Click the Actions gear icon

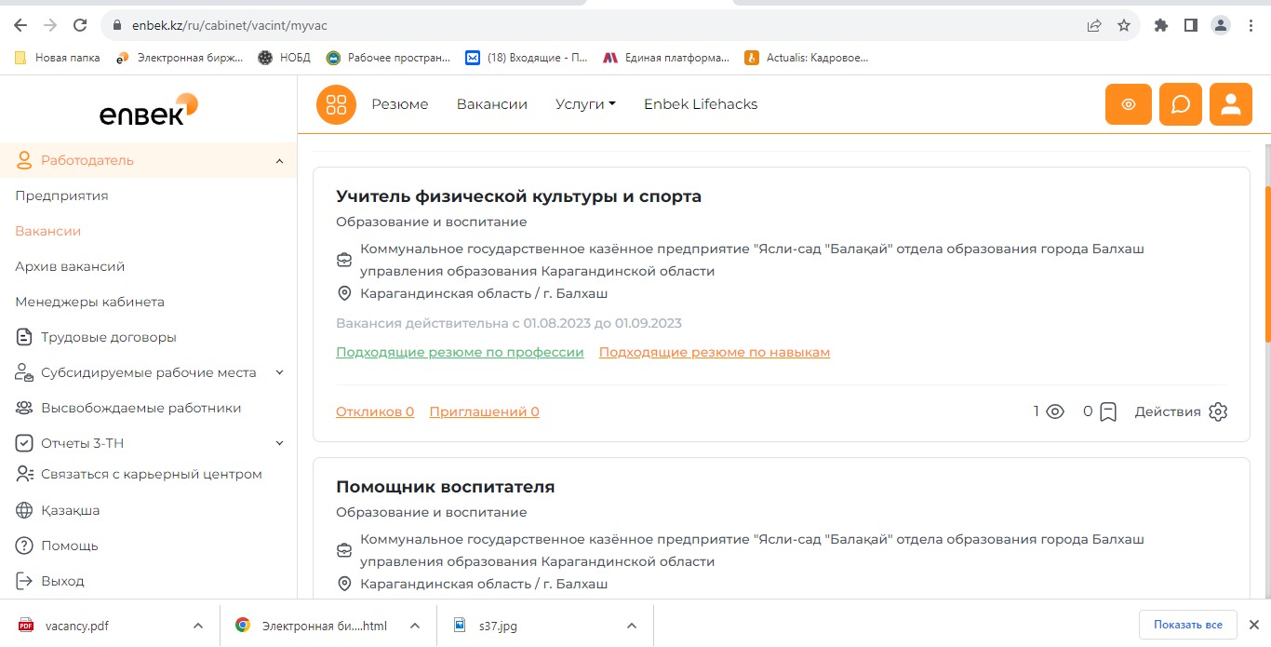point(1218,411)
